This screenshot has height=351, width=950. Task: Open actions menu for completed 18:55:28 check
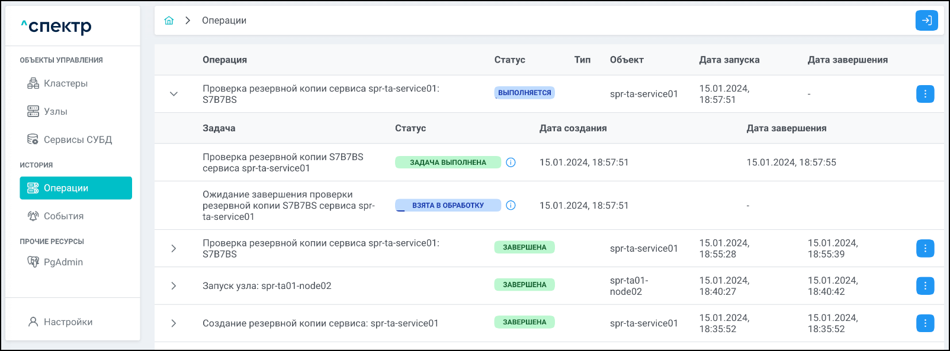tap(925, 249)
